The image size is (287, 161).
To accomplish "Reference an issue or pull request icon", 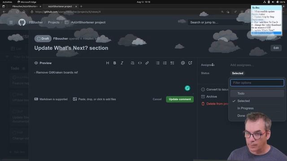I will 190,63.
